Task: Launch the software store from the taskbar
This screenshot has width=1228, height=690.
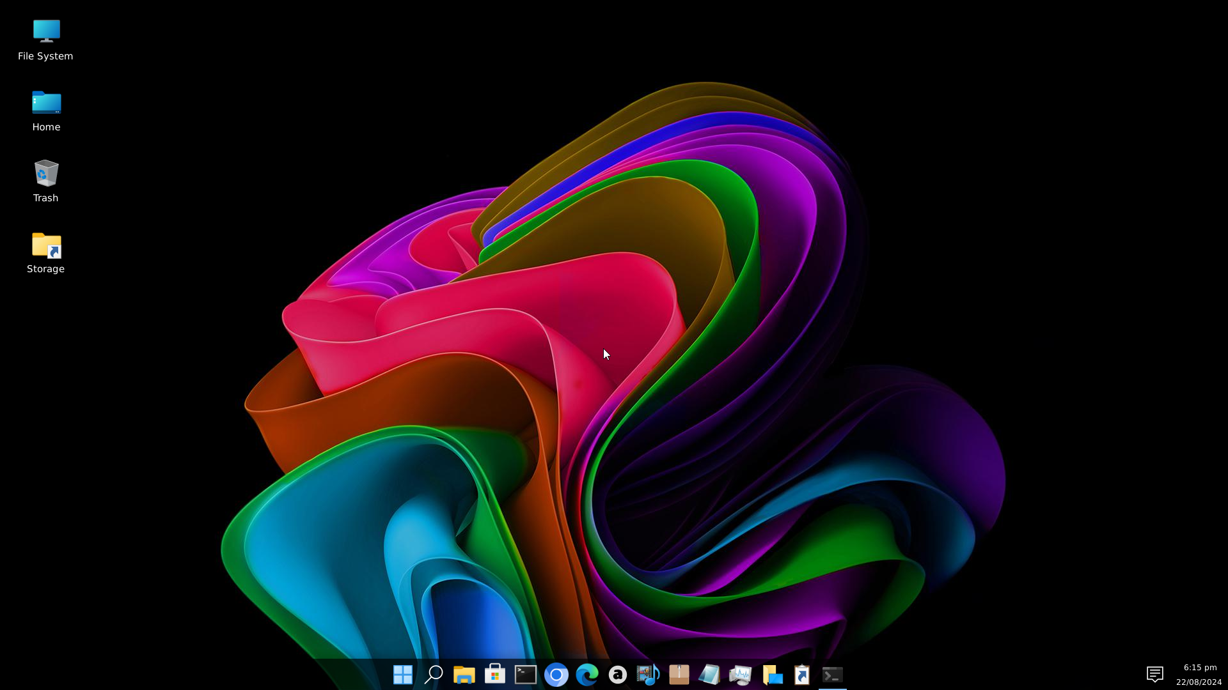Action: point(494,674)
